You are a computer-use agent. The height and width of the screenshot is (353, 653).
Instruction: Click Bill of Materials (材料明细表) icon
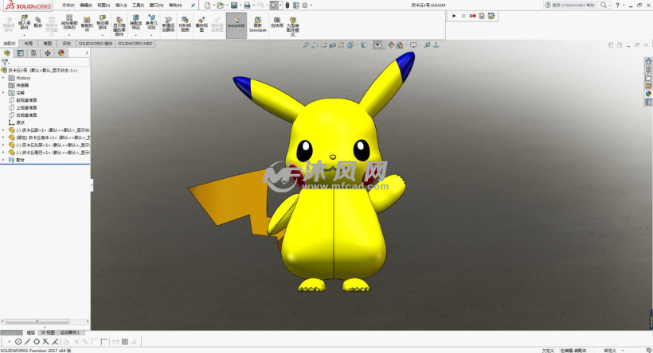pyautogui.click(x=185, y=24)
